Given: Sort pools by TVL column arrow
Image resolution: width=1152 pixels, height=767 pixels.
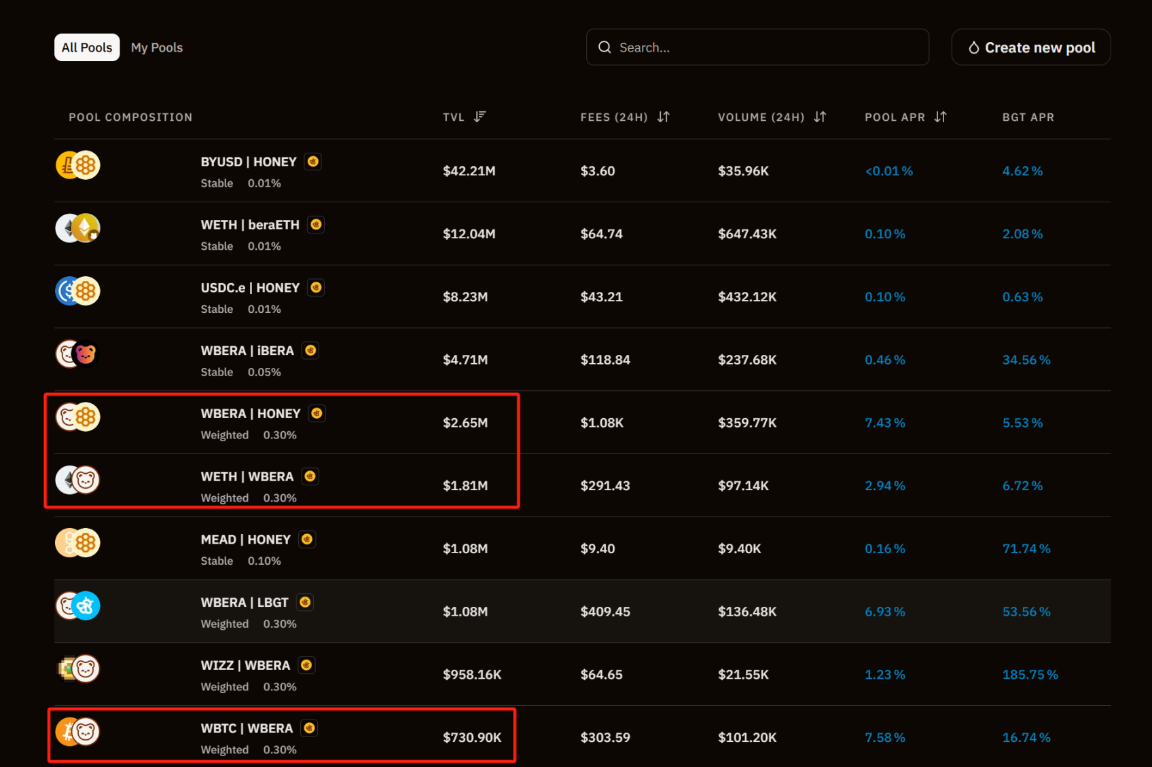Looking at the screenshot, I should [x=480, y=117].
